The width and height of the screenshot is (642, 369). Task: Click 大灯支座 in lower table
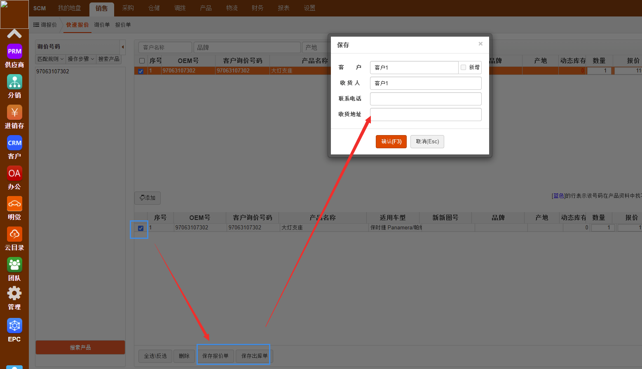[292, 228]
